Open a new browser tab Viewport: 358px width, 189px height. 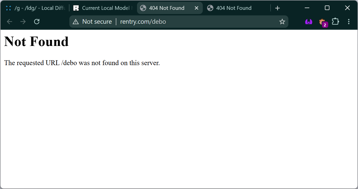(x=278, y=8)
